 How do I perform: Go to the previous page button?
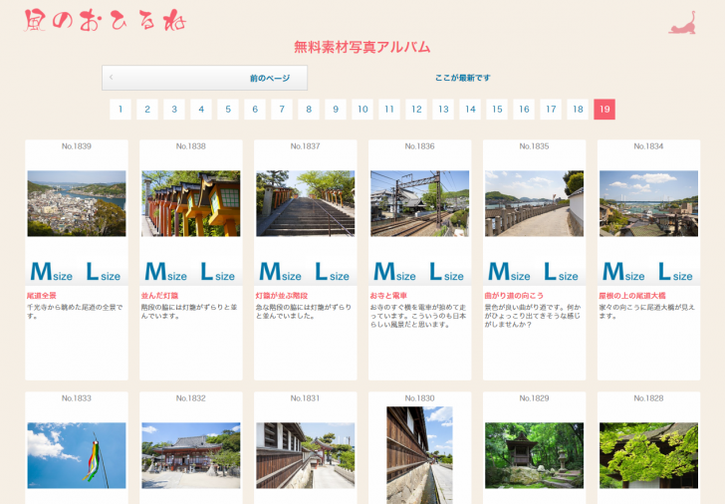pyautogui.click(x=204, y=78)
